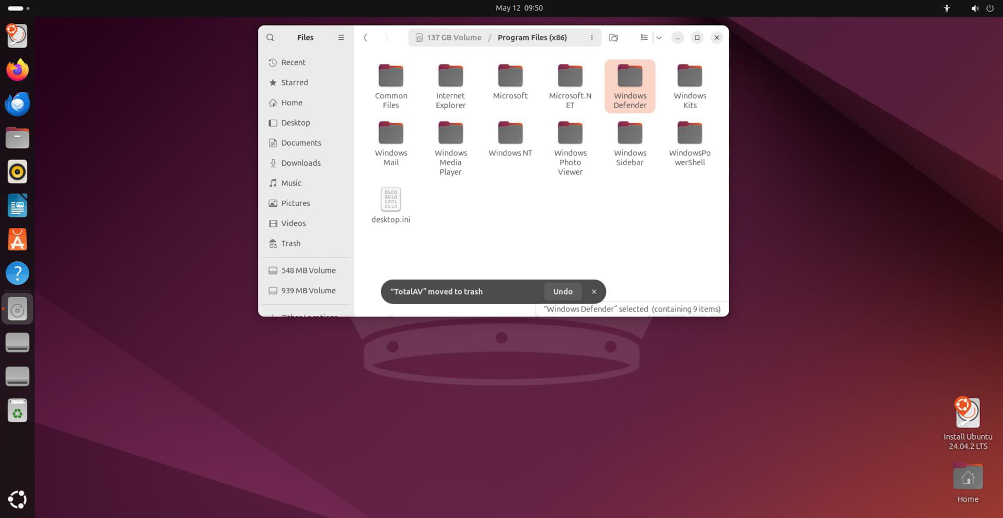Open the power icon system menu
Viewport: 1003px width, 518px height.
click(x=989, y=8)
